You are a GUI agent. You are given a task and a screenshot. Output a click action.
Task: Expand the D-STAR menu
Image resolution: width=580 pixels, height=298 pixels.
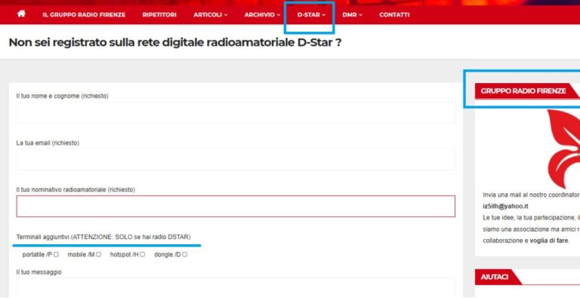[311, 15]
